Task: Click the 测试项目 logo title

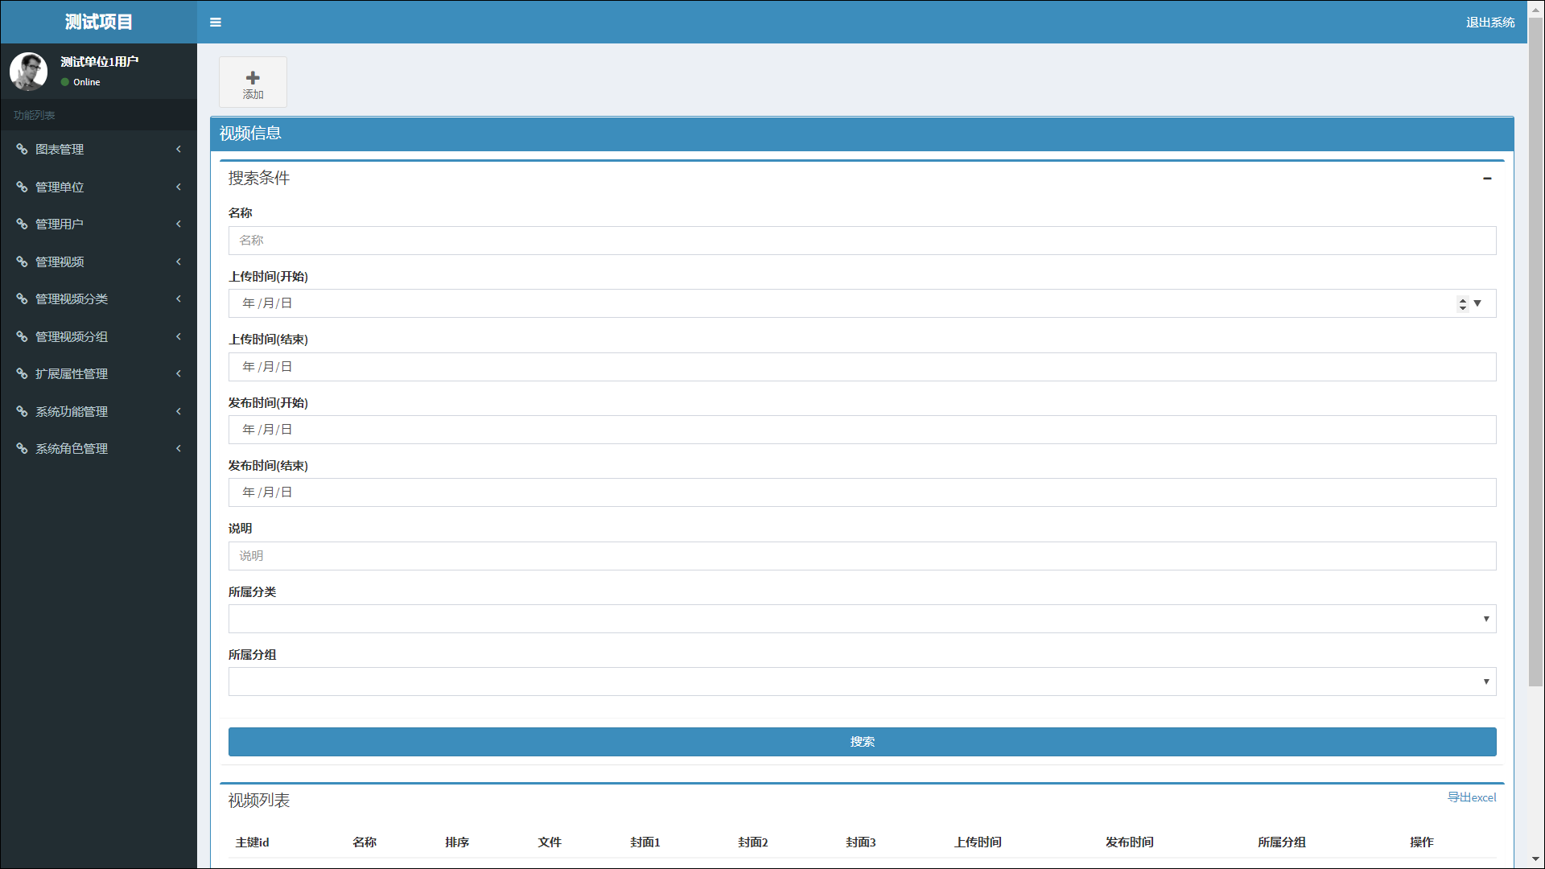Action: [98, 22]
